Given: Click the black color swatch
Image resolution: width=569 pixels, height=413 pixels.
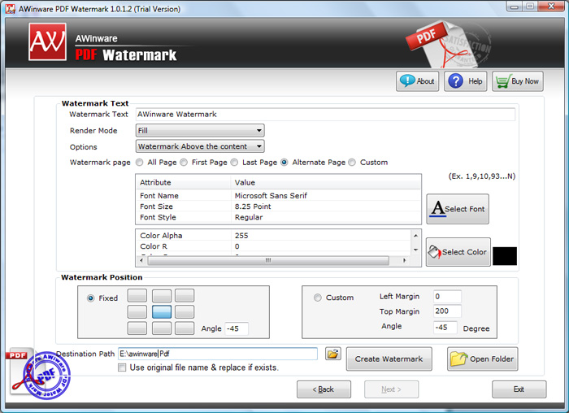Looking at the screenshot, I should point(505,256).
